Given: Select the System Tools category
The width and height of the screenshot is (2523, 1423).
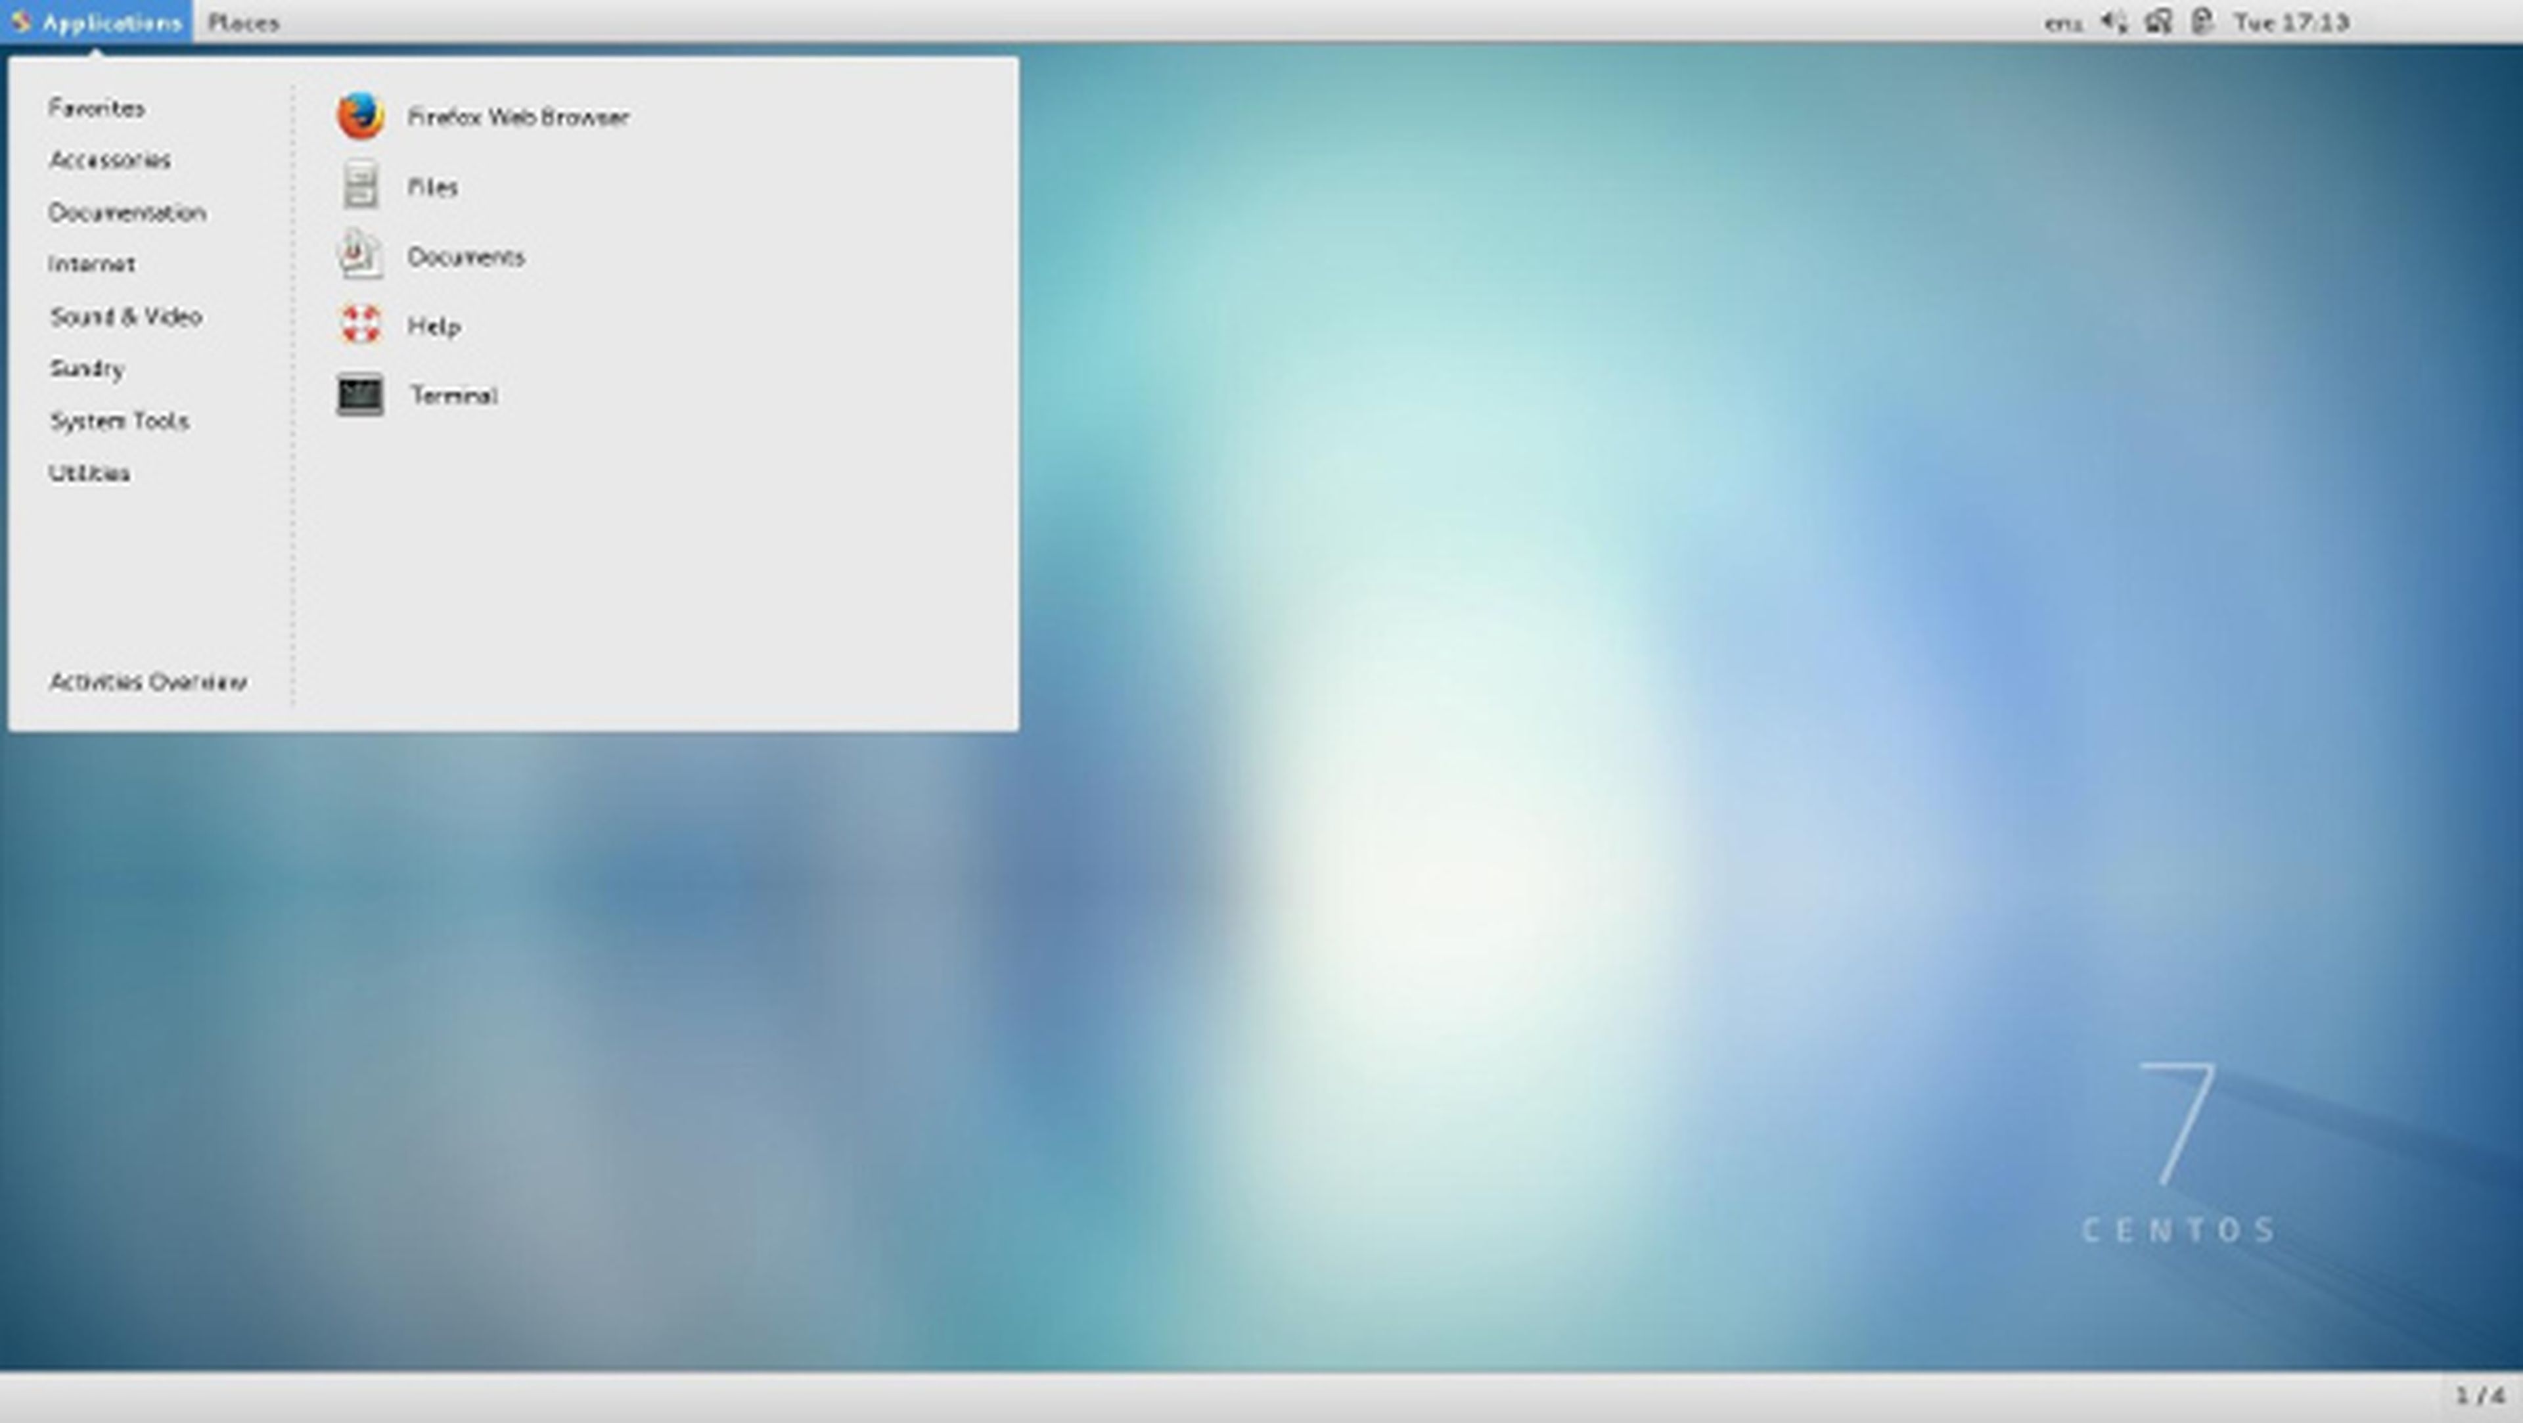Looking at the screenshot, I should (x=120, y=421).
